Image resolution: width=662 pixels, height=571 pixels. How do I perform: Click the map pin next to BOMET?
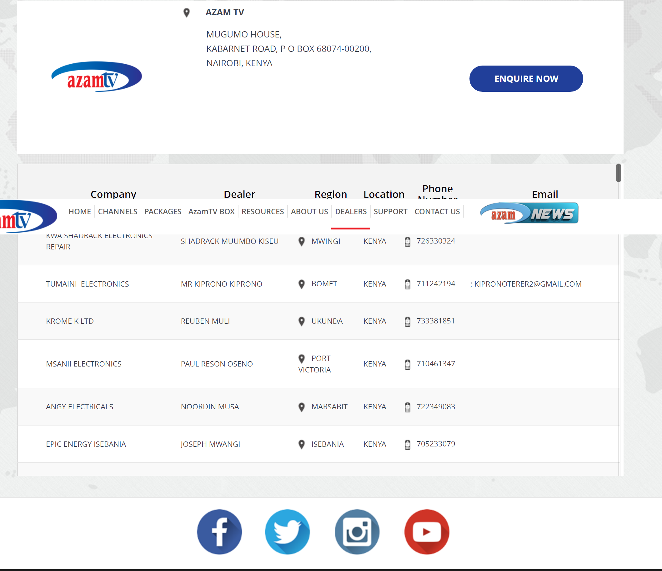301,284
